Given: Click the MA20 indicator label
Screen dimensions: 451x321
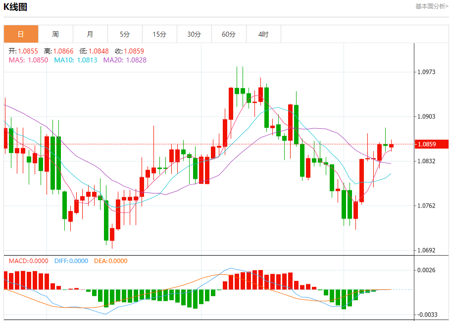Looking at the screenshot, I should pos(125,60).
